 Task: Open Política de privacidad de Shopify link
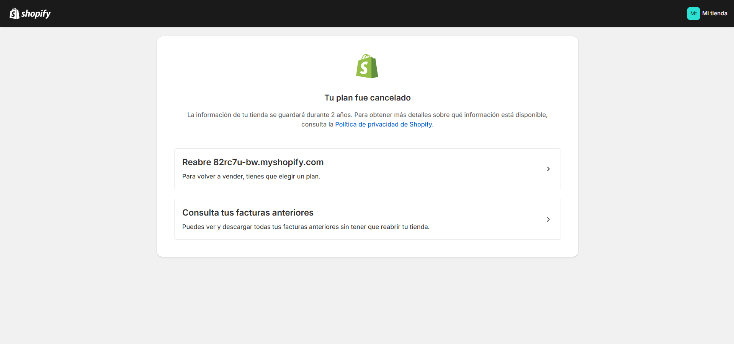pyautogui.click(x=383, y=124)
